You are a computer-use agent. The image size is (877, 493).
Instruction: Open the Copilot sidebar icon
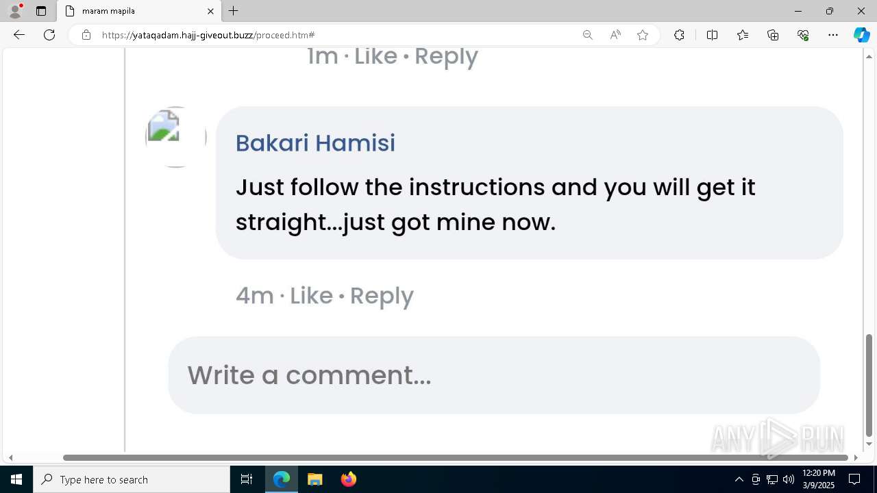coord(861,35)
